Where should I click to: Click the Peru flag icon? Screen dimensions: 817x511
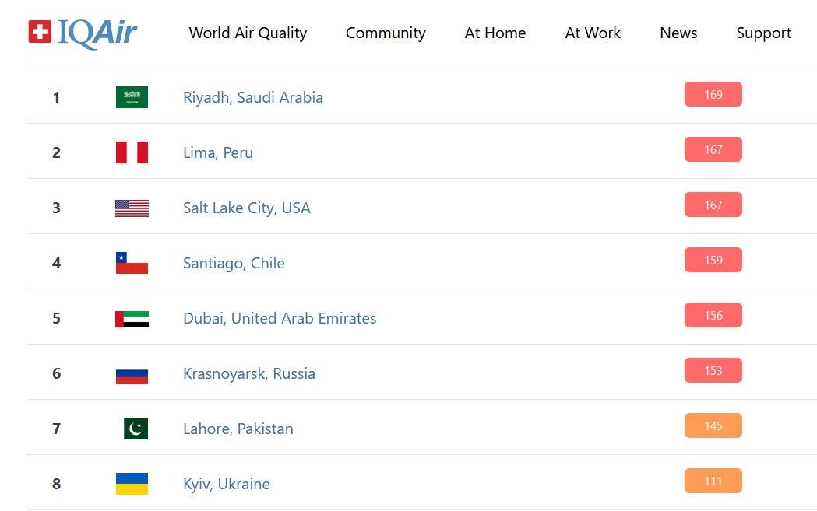tap(132, 152)
